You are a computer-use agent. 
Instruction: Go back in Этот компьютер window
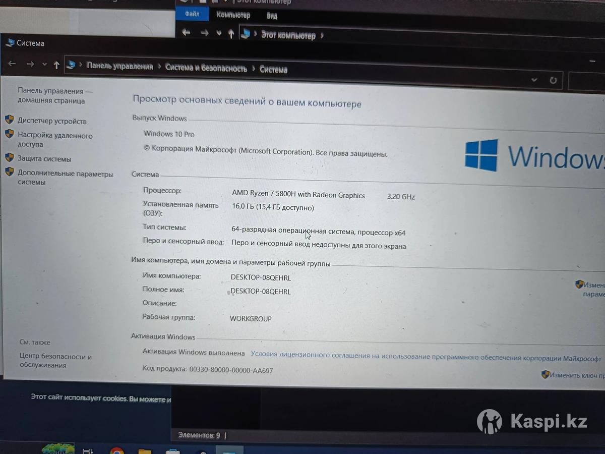click(186, 32)
